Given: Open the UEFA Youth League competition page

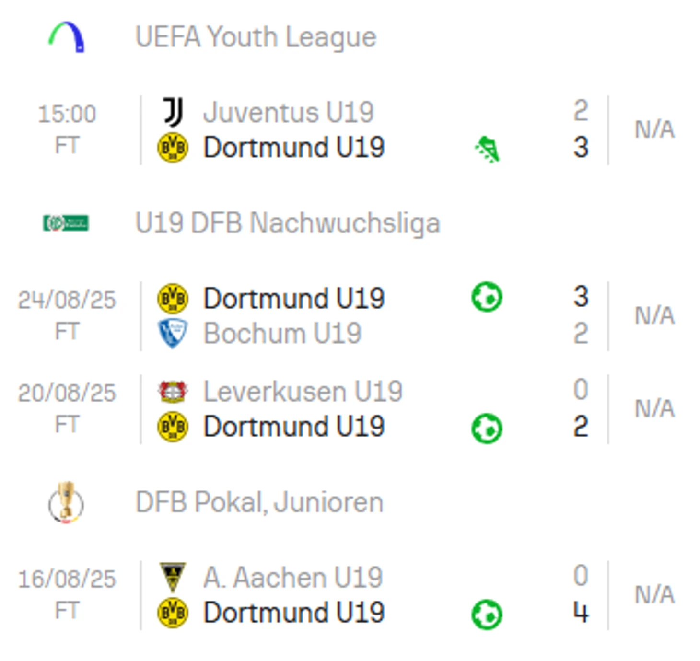Looking at the screenshot, I should click(256, 37).
